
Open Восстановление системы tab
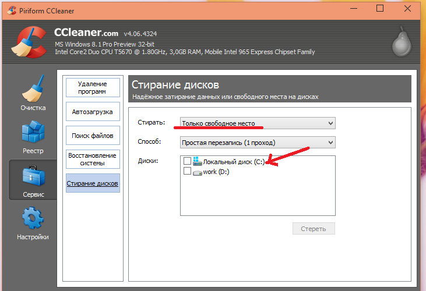point(93,159)
